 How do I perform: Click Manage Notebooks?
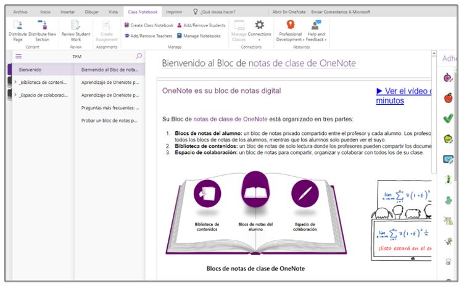(x=198, y=36)
